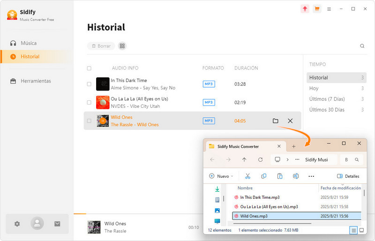Toggle the select-all checkbox in header
Viewport: 375px width, 241px height.
tap(89, 68)
